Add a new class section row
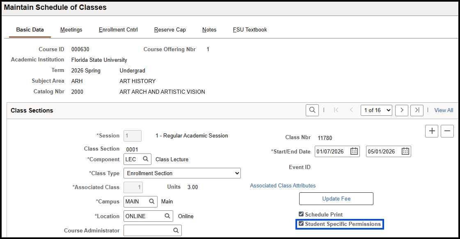This screenshot has width=460, height=239. click(432, 131)
